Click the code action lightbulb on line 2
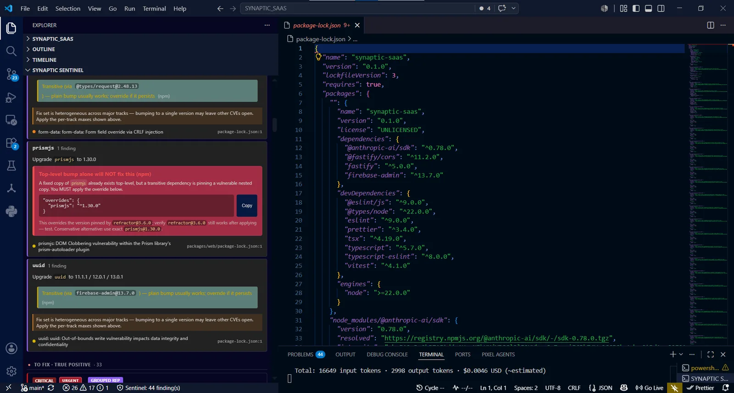734x393 pixels. (318, 57)
